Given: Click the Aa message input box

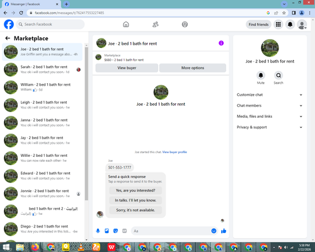Looking at the screenshot, I should click(x=171, y=231).
